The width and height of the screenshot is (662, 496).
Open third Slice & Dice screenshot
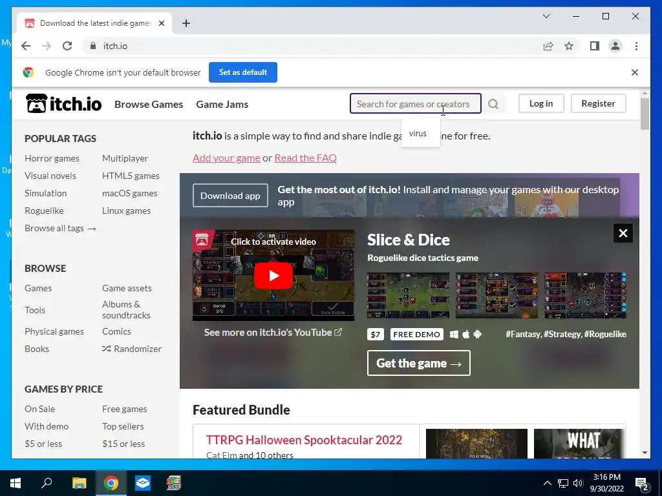[x=585, y=295]
